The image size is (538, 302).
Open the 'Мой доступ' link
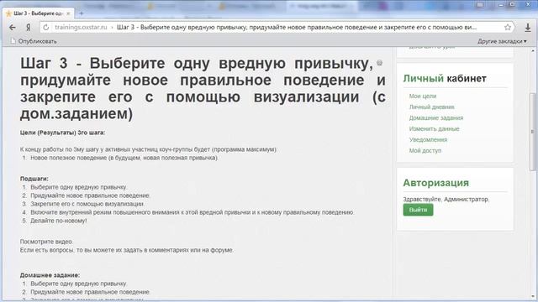click(x=425, y=151)
